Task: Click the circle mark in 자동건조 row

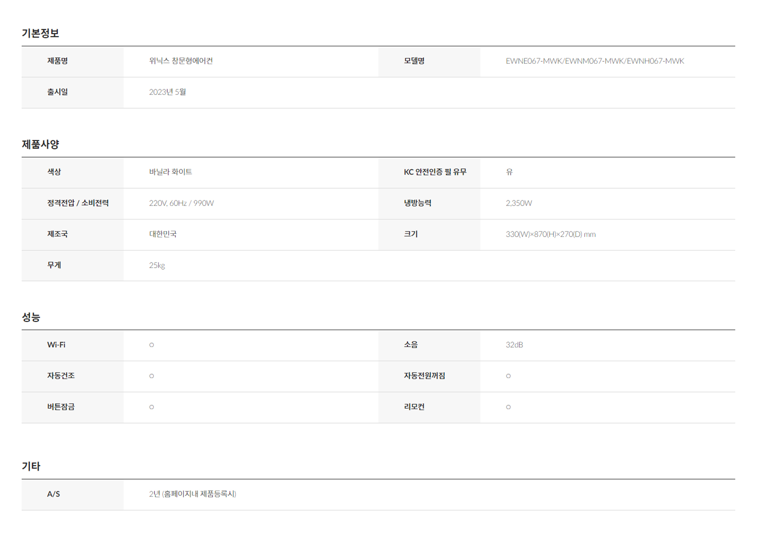Action: [x=151, y=376]
